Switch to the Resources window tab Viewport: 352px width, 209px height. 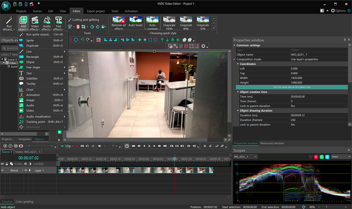pos(272,143)
